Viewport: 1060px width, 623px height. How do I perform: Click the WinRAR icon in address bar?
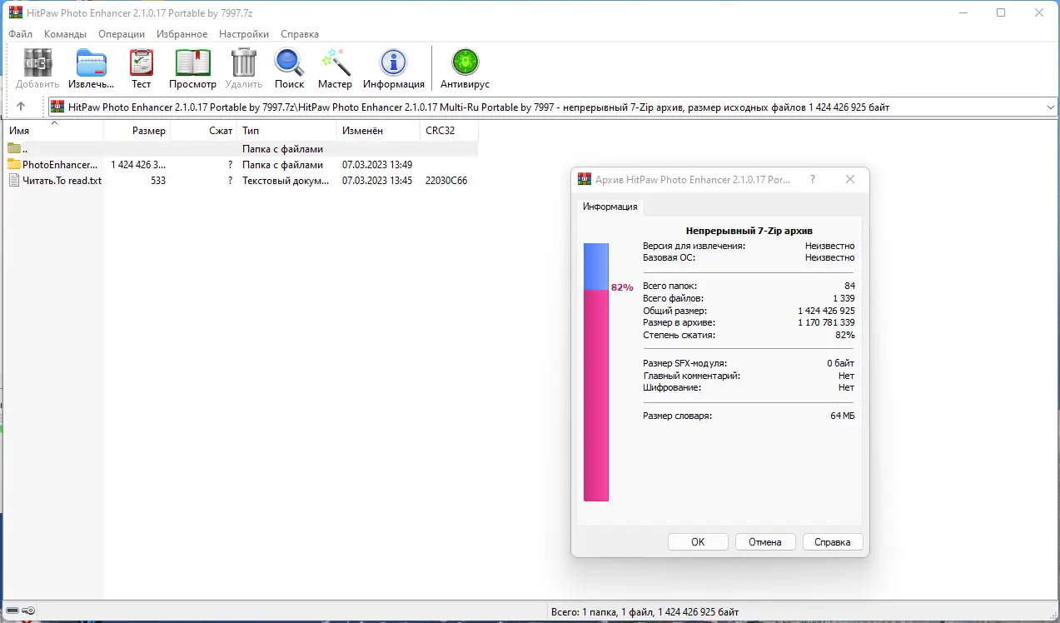click(57, 107)
